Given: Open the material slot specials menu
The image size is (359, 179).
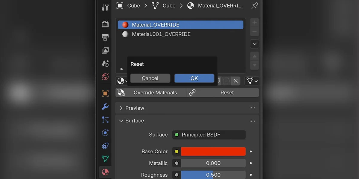Looking at the screenshot, I should pyautogui.click(x=254, y=44).
